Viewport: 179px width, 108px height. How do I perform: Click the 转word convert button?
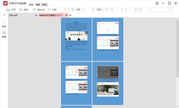[39, 10]
